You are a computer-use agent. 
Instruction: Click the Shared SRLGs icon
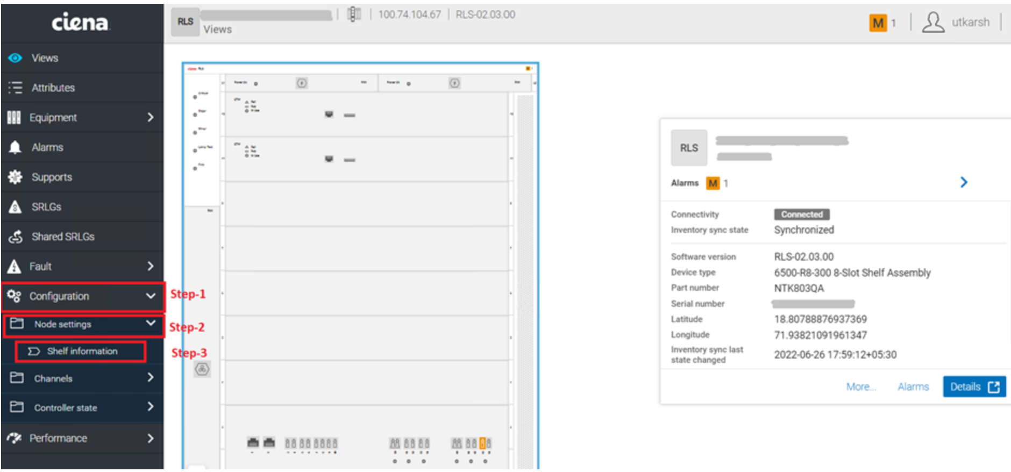(x=16, y=237)
